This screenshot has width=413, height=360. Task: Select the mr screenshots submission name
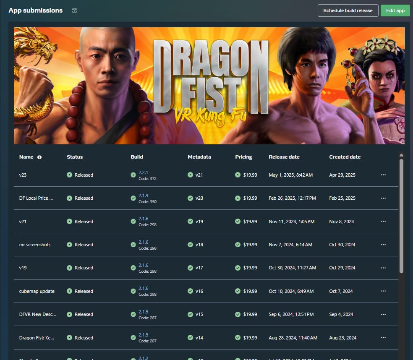coord(35,245)
